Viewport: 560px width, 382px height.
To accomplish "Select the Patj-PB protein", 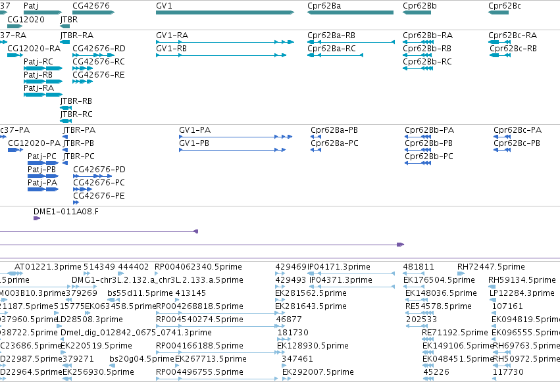I will (x=43, y=176).
